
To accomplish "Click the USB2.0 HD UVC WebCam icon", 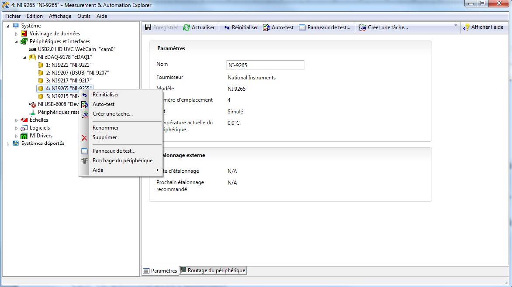I will (x=32, y=49).
